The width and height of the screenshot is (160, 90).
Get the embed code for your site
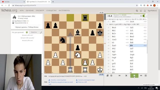click(61, 83)
